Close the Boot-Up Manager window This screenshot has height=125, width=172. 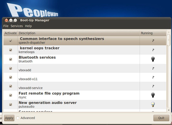[x=6, y=20]
